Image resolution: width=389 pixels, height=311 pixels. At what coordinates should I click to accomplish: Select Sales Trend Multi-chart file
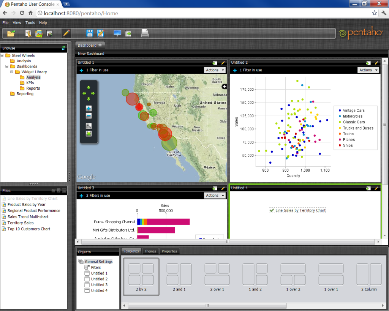pyautogui.click(x=28, y=217)
